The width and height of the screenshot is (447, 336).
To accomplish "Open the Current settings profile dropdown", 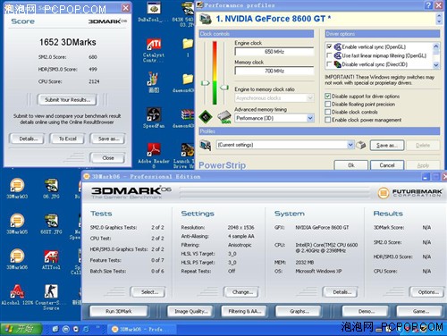I will [350, 145].
